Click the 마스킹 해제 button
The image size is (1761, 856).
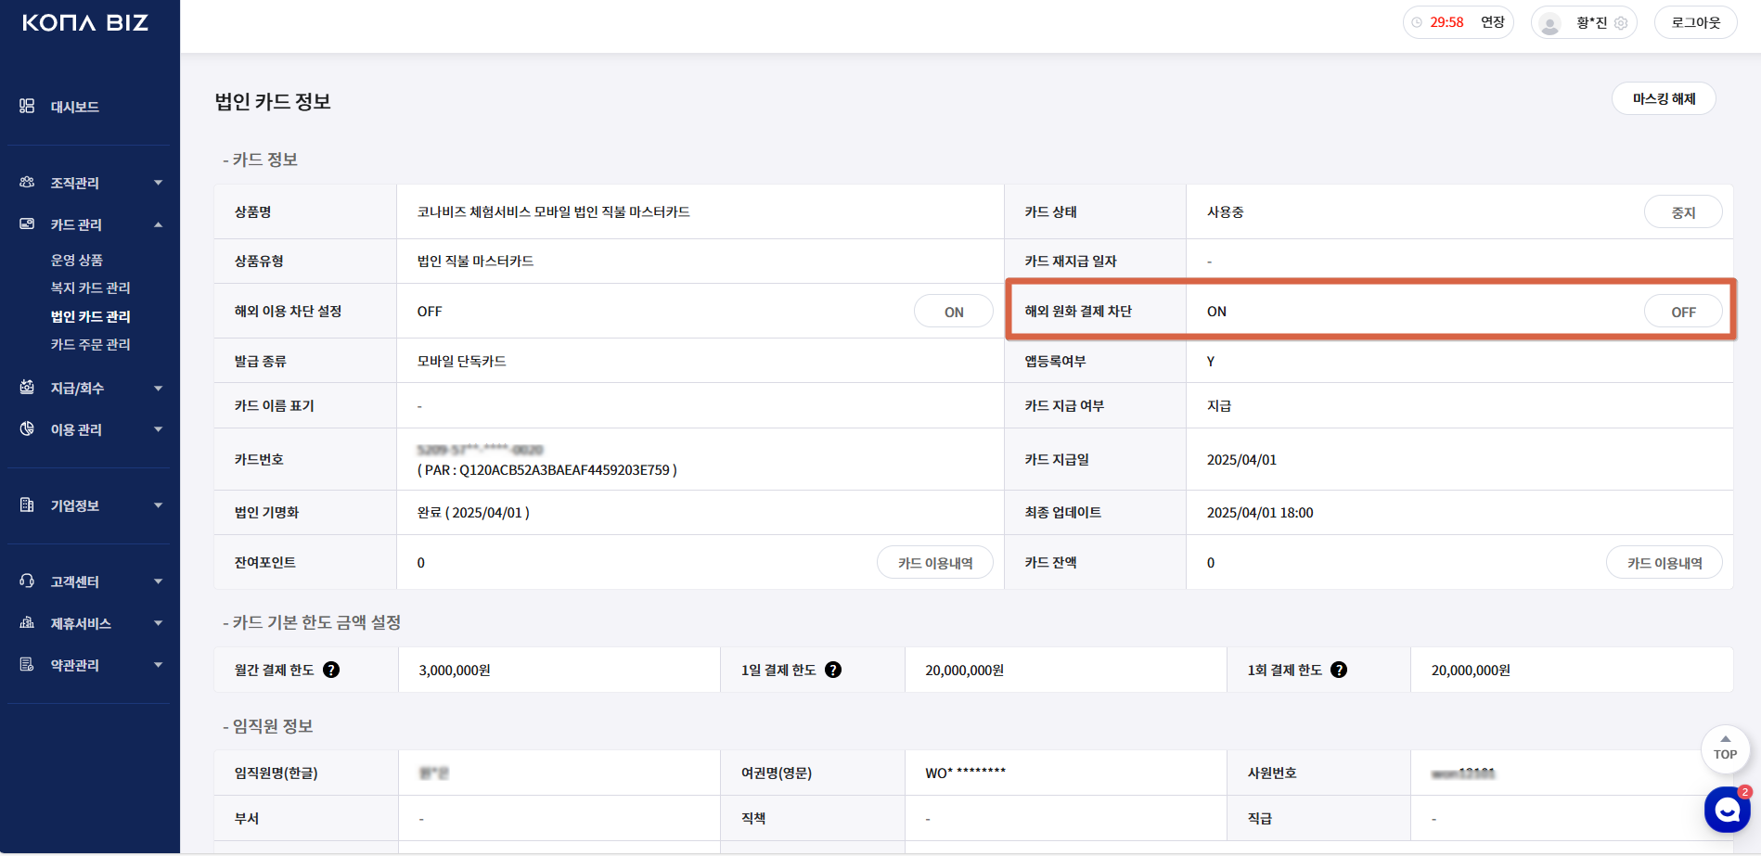1664,98
